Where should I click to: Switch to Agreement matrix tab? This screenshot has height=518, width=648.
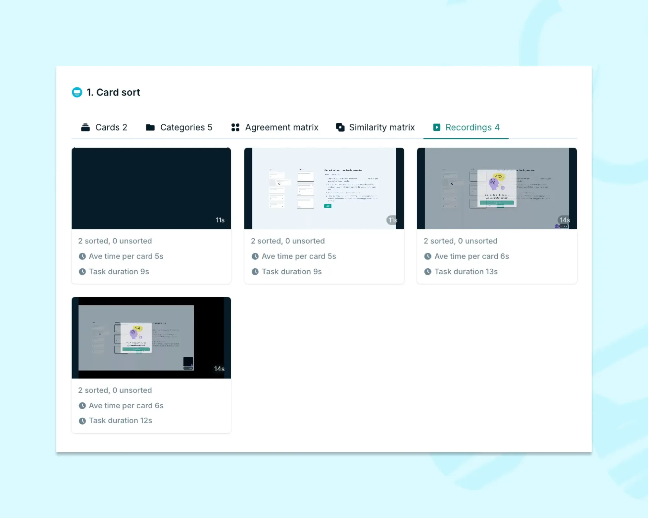275,127
